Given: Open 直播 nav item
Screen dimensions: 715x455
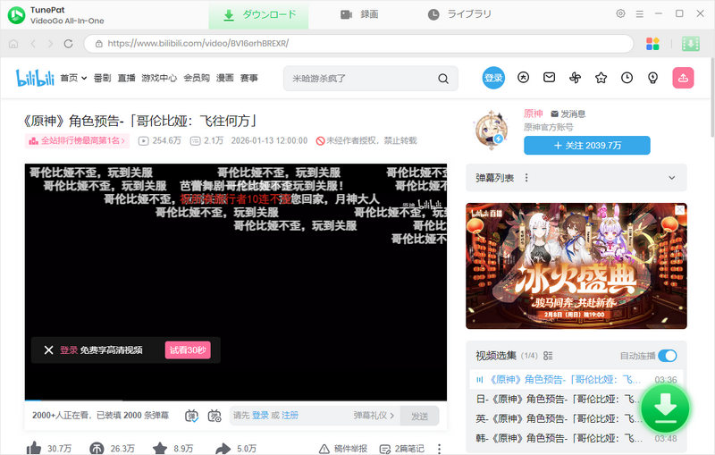Looking at the screenshot, I should click(126, 78).
